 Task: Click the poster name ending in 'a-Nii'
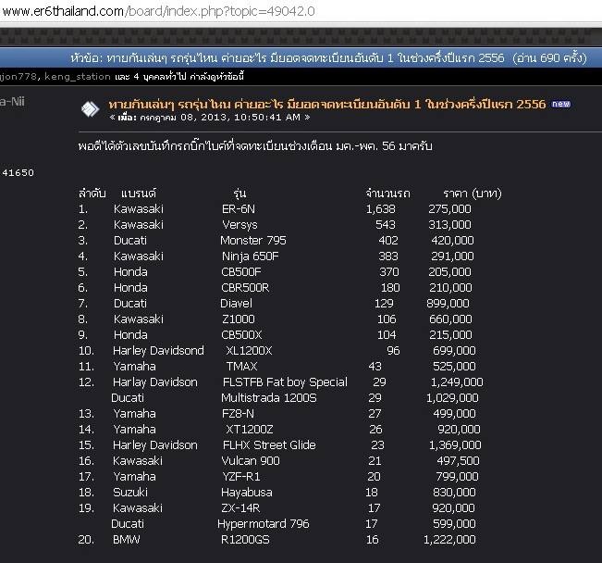click(12, 102)
